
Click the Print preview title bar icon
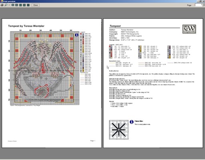point(2,1)
